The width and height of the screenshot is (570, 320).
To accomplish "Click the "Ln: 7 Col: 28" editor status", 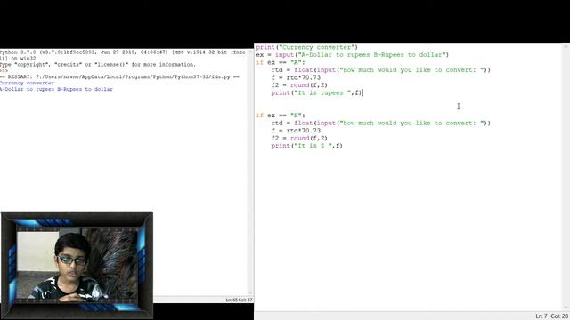I will click(x=551, y=316).
